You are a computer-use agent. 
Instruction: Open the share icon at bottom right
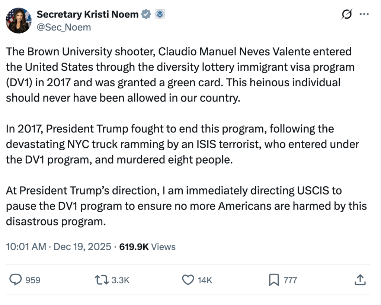click(x=360, y=280)
